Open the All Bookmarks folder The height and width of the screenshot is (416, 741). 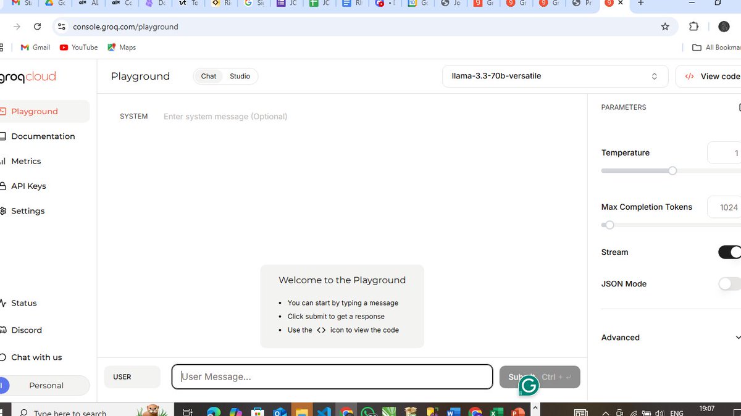716,48
